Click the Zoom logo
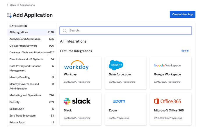 (119, 101)
